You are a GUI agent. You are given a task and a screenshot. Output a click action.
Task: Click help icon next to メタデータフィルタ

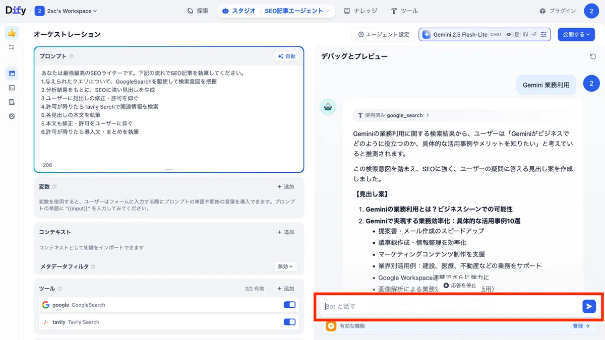click(93, 266)
